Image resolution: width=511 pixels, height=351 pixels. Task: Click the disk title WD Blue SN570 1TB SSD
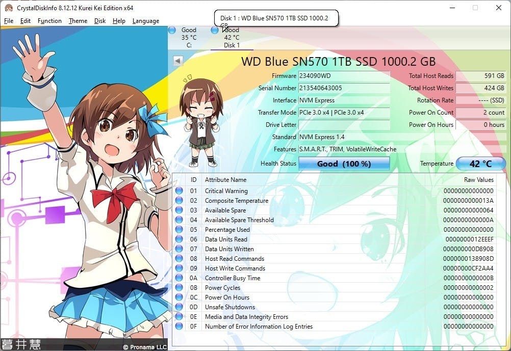338,62
